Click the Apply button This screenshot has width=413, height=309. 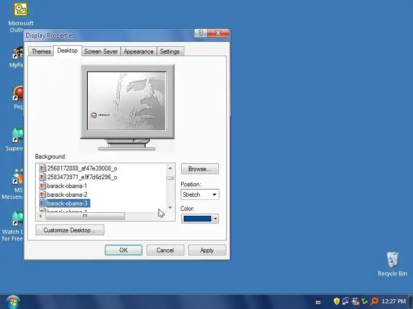coord(207,250)
